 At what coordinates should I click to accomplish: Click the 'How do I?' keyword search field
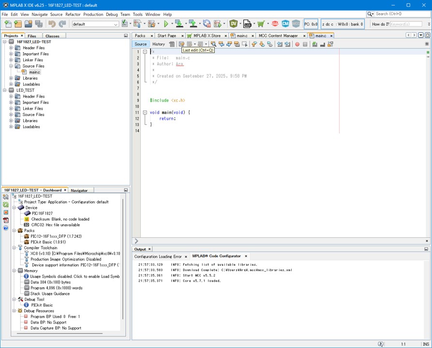pos(406,24)
